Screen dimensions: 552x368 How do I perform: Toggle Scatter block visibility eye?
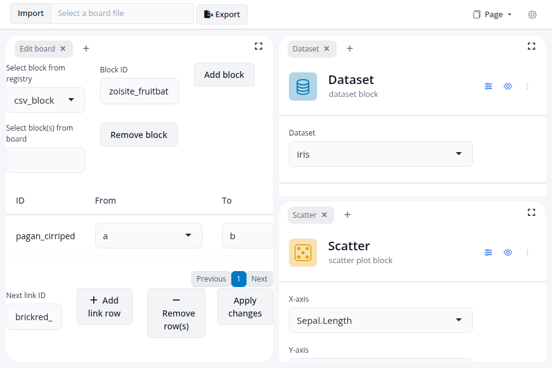click(508, 253)
